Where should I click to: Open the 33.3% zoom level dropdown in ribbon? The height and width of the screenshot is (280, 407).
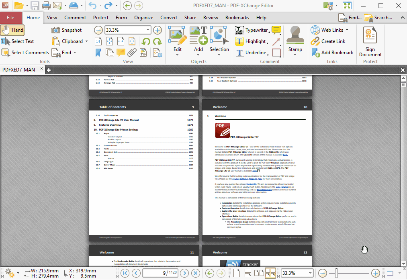click(x=148, y=30)
